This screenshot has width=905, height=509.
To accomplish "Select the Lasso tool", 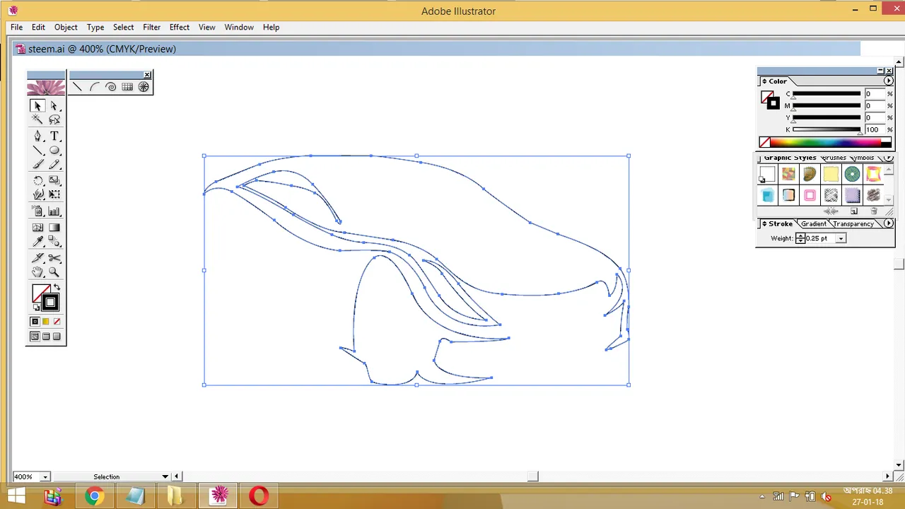I will [54, 119].
